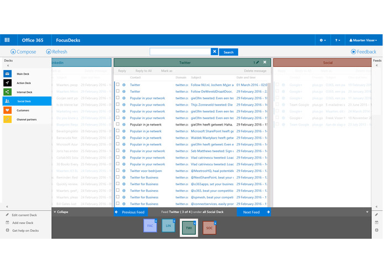384x273 pixels.
Task: Go to Previous Feed
Action: 131,212
